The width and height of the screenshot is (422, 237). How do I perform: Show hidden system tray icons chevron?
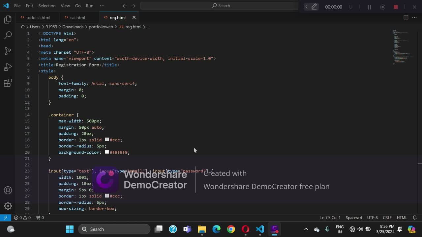coord(306,229)
